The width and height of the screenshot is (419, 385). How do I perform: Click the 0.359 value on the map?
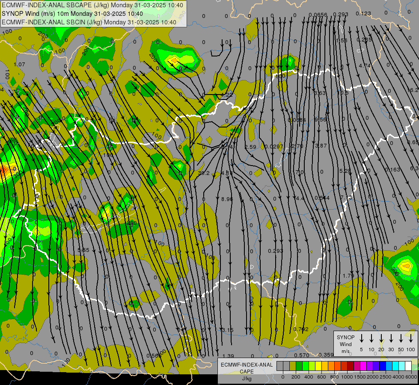click(326, 355)
